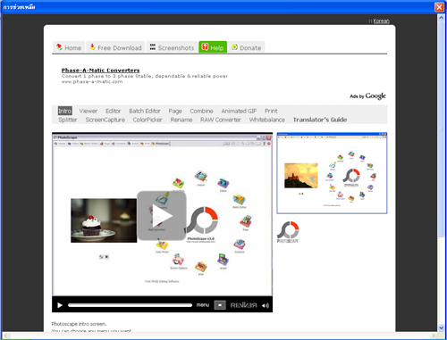The height and width of the screenshot is (340, 447).
Task: Open the Donate tab
Action: 247,47
